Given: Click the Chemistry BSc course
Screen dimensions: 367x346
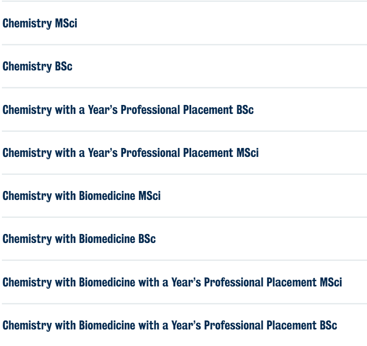Looking at the screenshot, I should [x=37, y=67].
